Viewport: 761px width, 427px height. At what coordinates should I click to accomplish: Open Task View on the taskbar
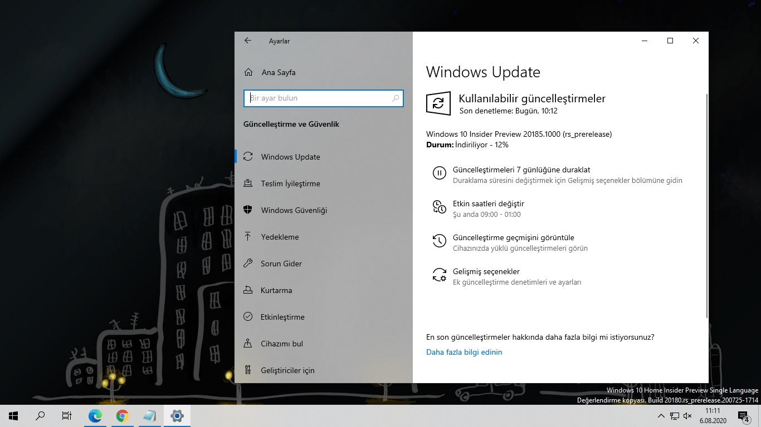click(67, 416)
